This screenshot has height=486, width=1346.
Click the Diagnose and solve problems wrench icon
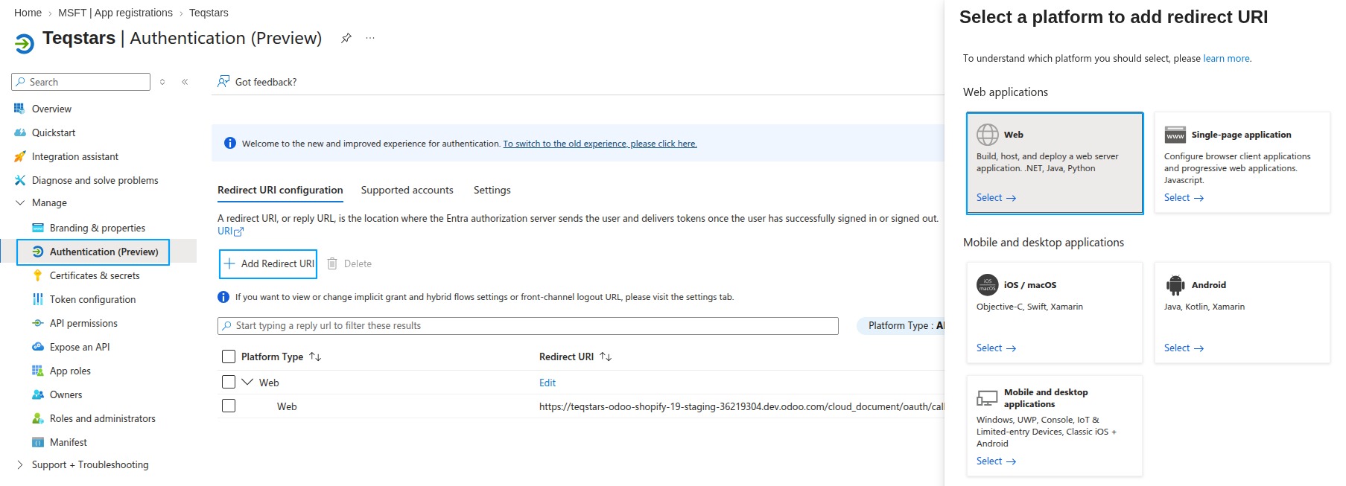click(x=19, y=180)
